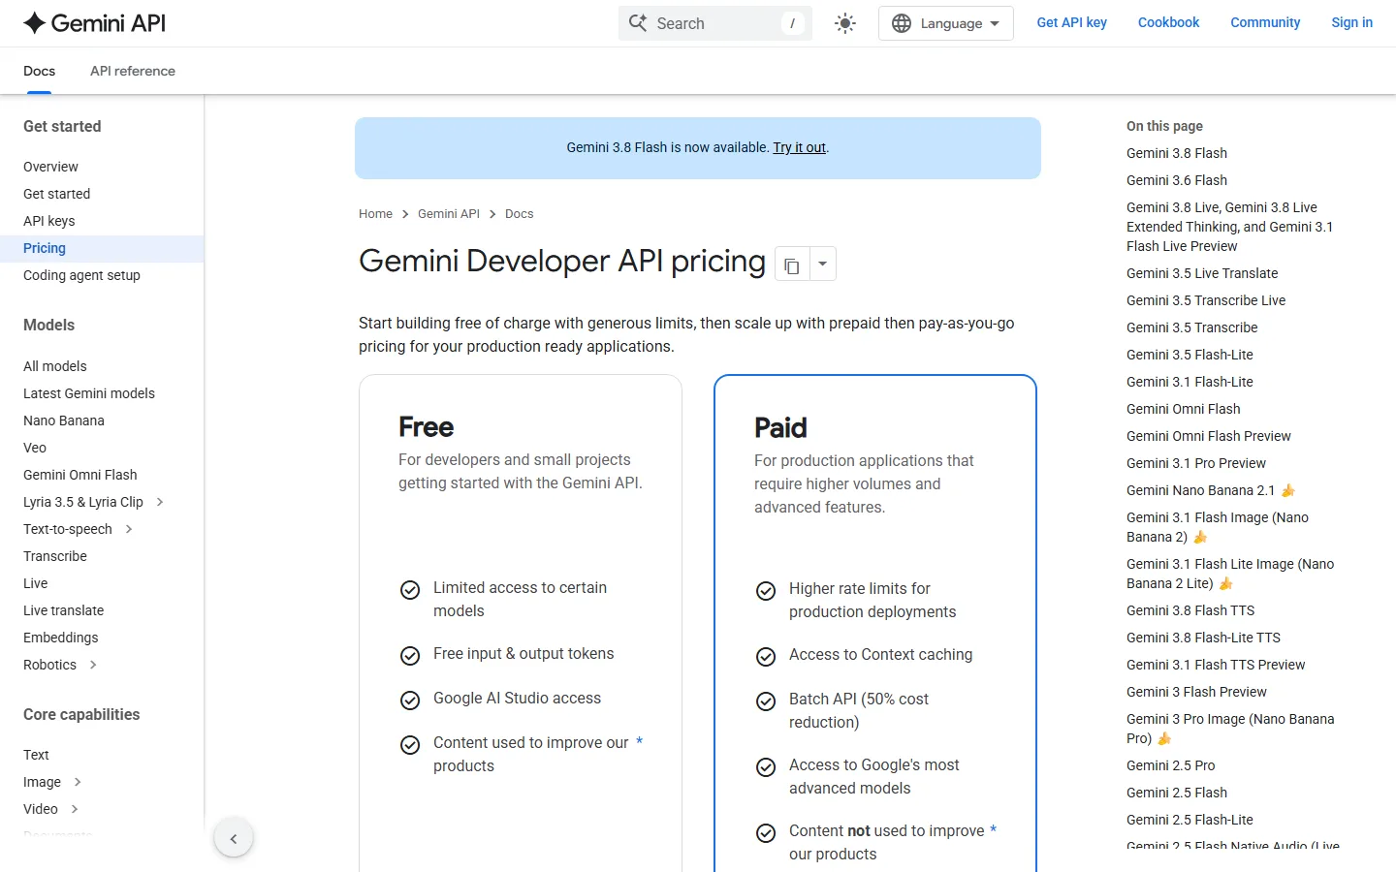This screenshot has height=872, width=1396.
Task: Open the Cookbook link
Action: (x=1168, y=22)
